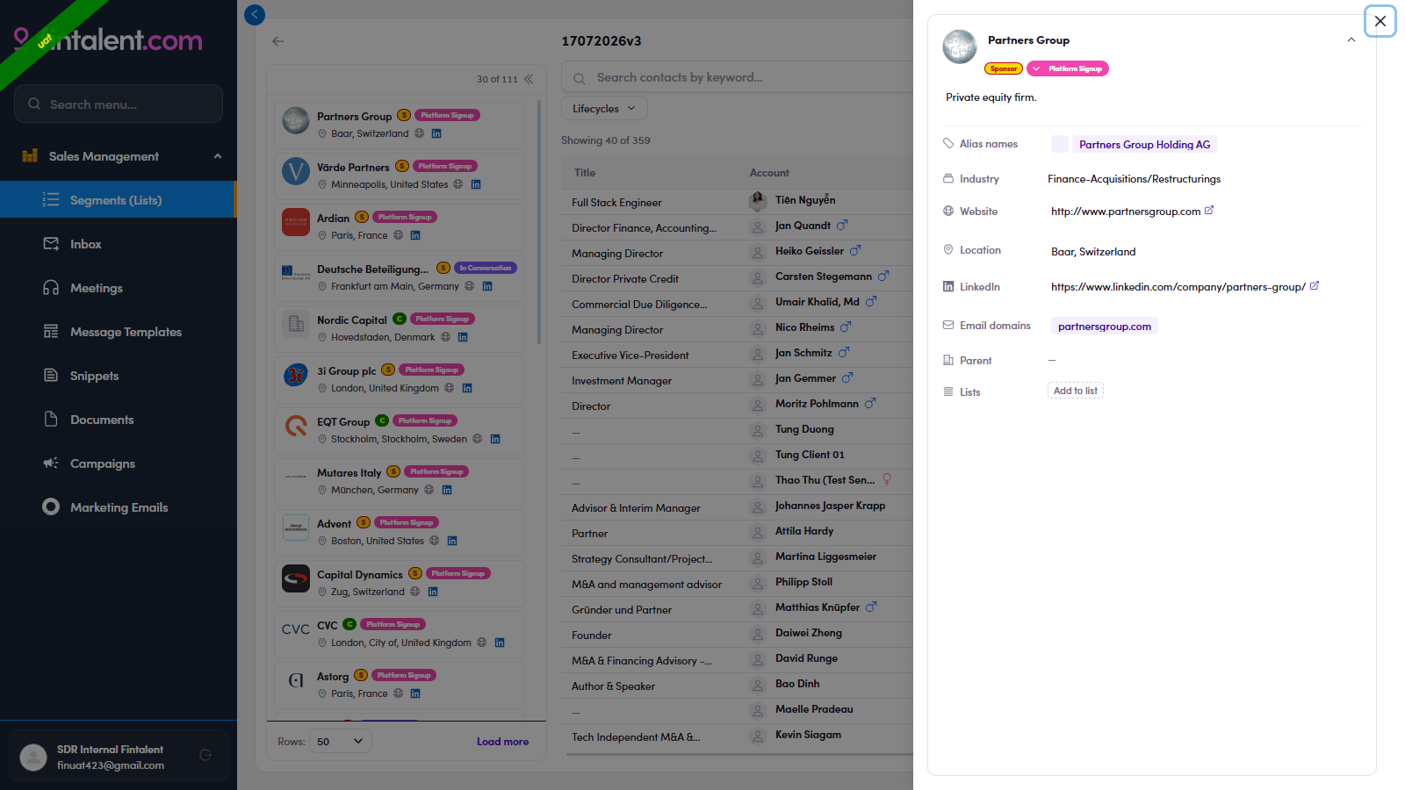
Task: Click logout icon beside SDR Internal Fintalent
Action: [205, 755]
